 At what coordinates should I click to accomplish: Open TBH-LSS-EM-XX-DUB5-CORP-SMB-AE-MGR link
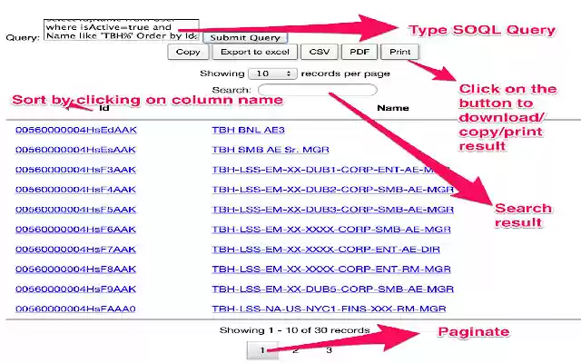[333, 289]
